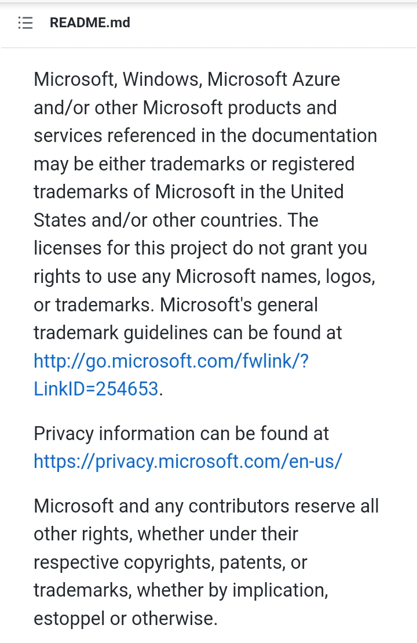Image resolution: width=417 pixels, height=643 pixels.
Task: Click the line 'other rights, whether under their'
Action: (166, 534)
